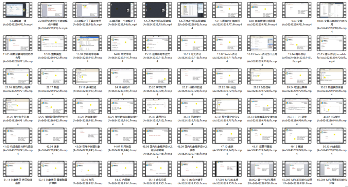Select 16.11 分支语句 video icon
348x187 pixels.
click(x=192, y=43)
